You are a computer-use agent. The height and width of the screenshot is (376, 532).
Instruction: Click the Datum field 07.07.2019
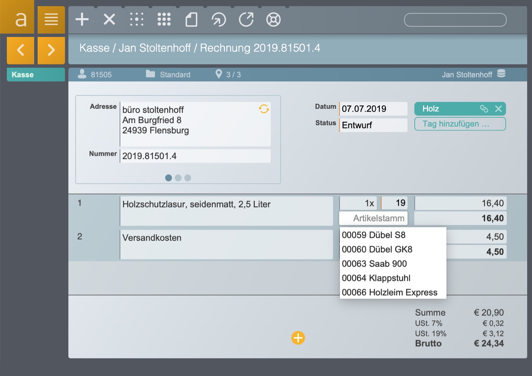pos(373,109)
